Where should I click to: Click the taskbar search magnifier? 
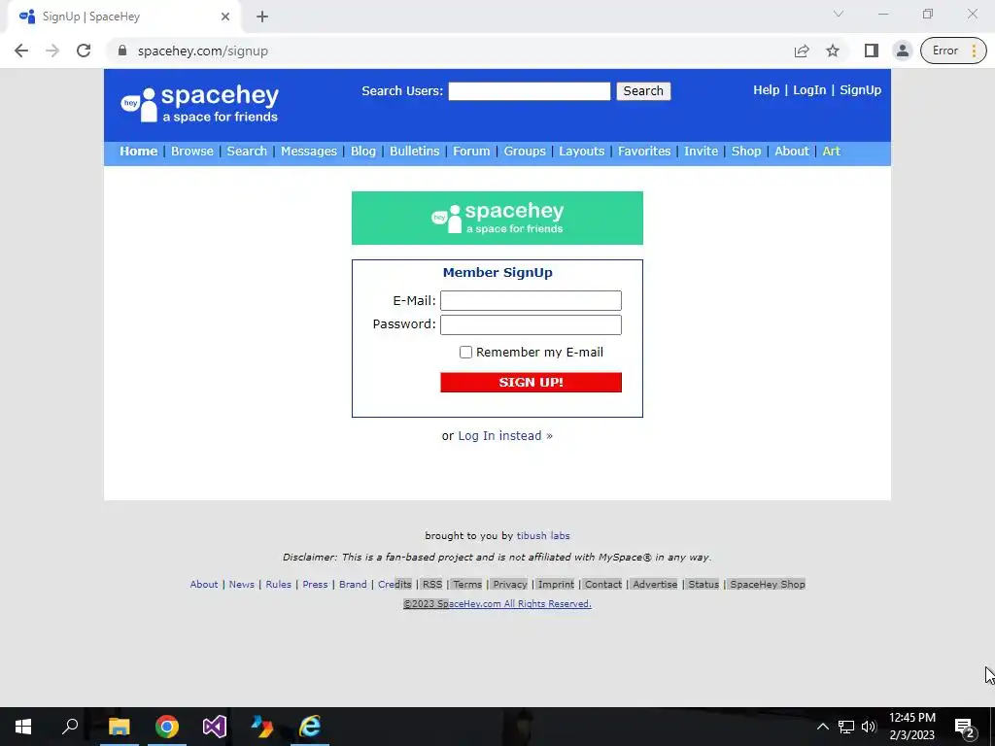pos(70,726)
